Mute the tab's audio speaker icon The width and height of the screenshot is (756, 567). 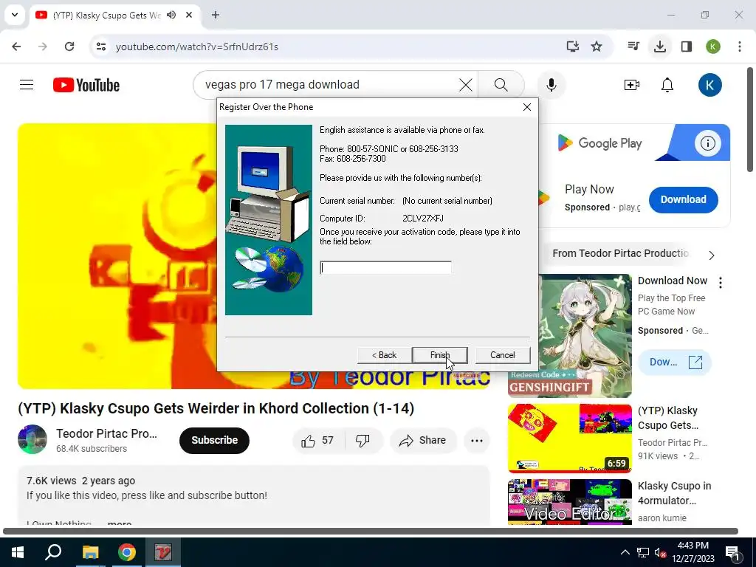point(171,15)
